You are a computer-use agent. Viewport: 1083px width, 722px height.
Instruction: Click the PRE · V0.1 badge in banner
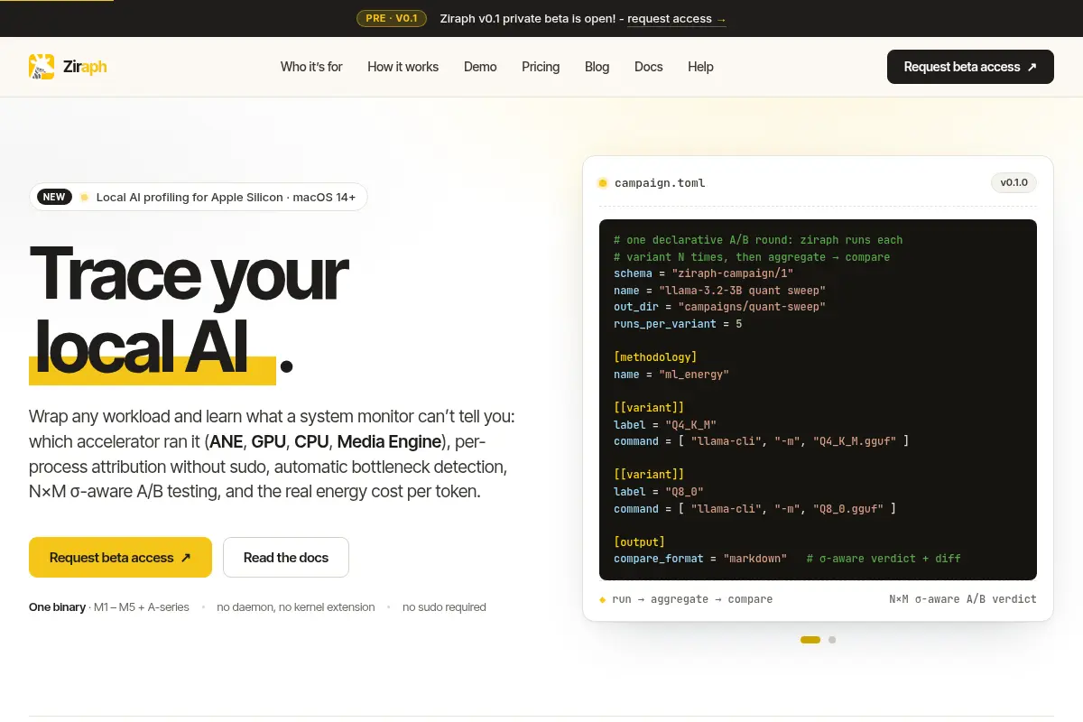click(x=392, y=18)
